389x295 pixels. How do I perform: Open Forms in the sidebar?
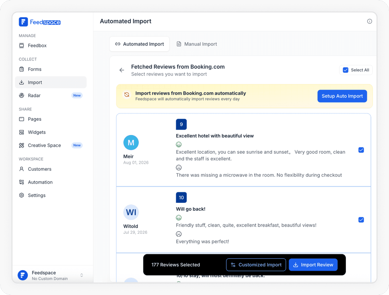tap(51, 69)
